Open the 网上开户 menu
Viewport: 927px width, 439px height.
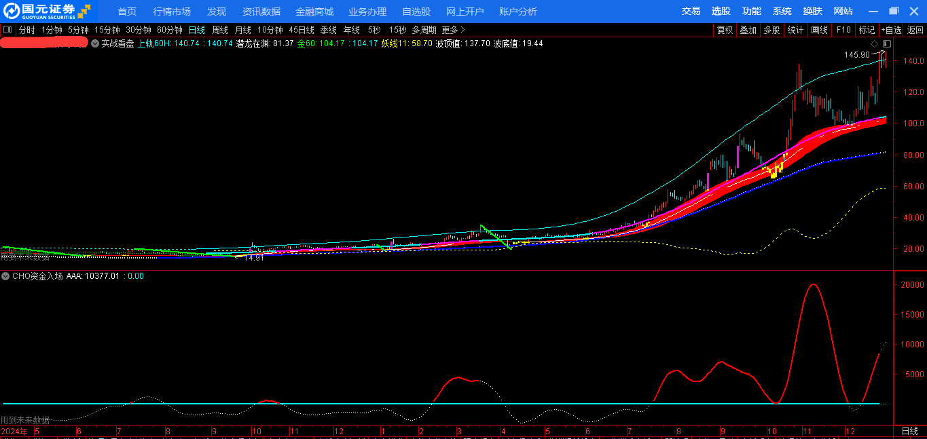(465, 12)
